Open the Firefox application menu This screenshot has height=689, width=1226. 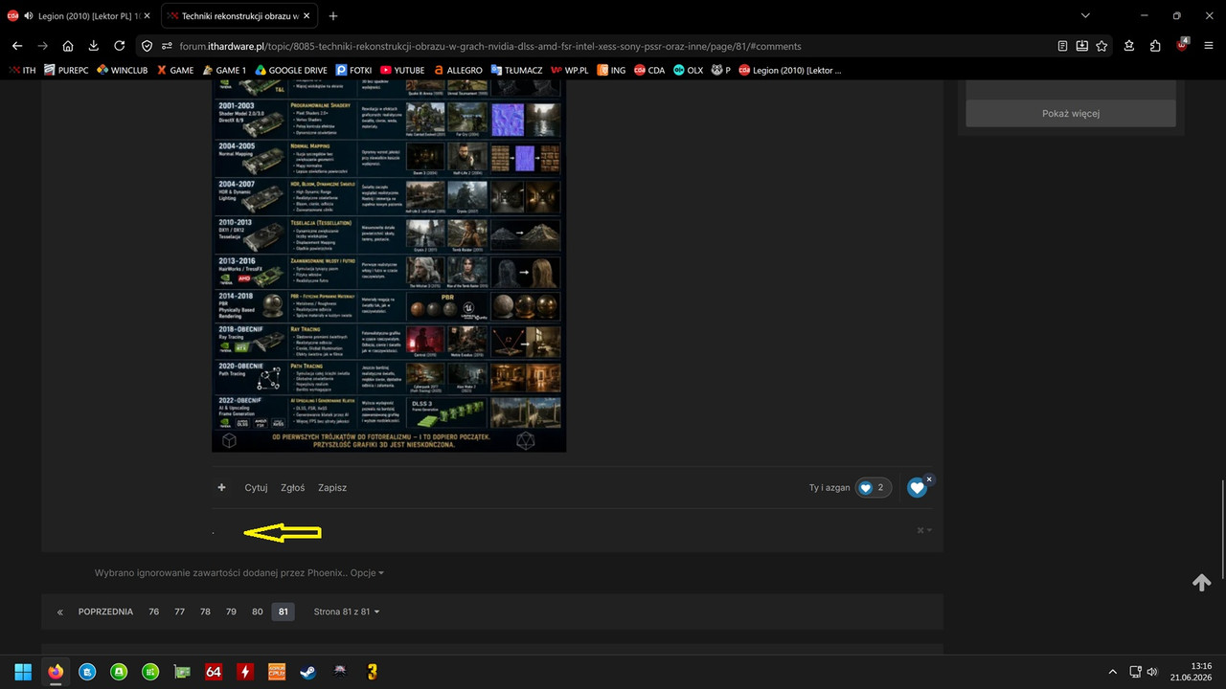click(x=1209, y=46)
